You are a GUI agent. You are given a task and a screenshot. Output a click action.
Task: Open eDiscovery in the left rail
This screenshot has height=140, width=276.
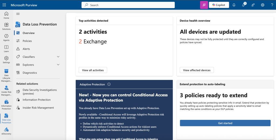click(6, 131)
